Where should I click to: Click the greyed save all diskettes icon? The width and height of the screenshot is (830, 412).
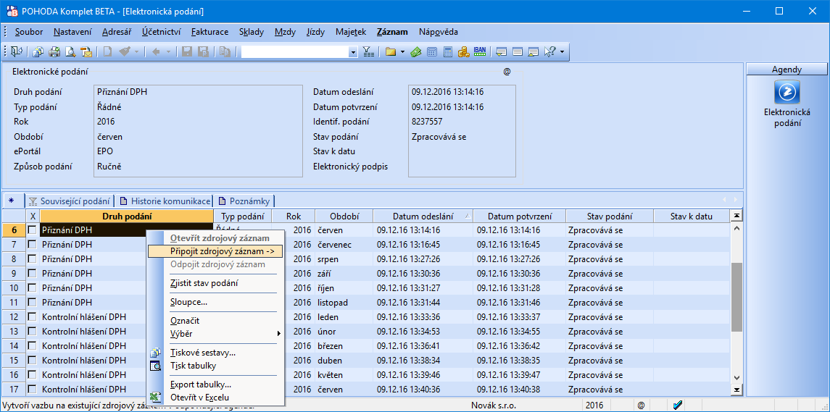pos(203,51)
